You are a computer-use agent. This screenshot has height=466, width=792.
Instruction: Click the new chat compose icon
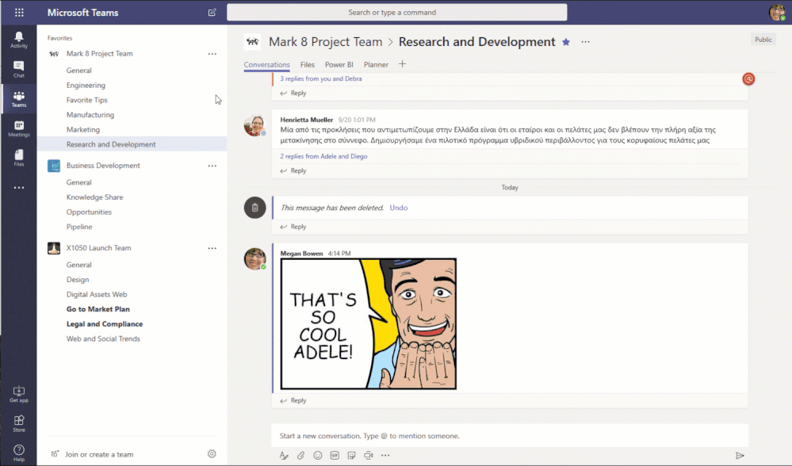(x=212, y=12)
